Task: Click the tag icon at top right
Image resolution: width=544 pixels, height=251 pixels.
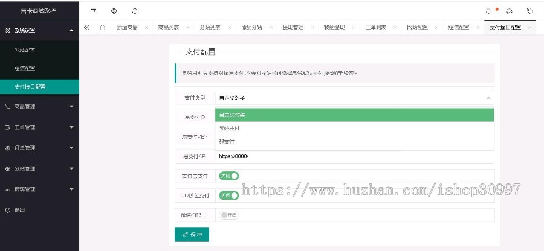Action: click(529, 11)
